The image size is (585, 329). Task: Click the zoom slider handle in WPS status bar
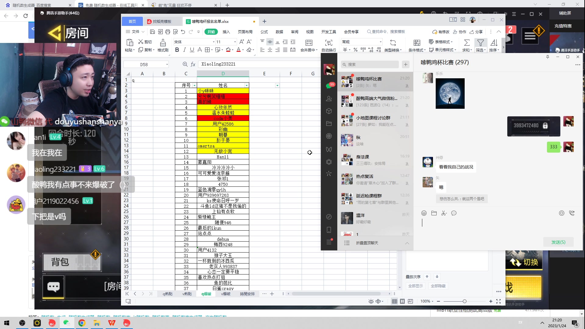(464, 301)
